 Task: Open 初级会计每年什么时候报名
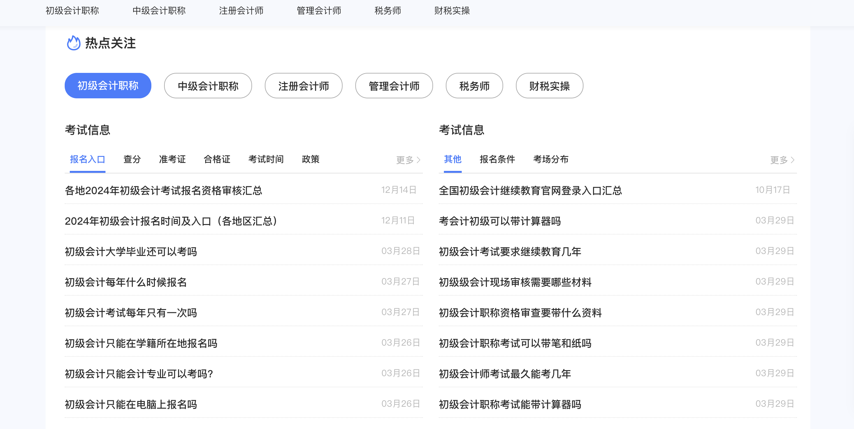click(126, 282)
